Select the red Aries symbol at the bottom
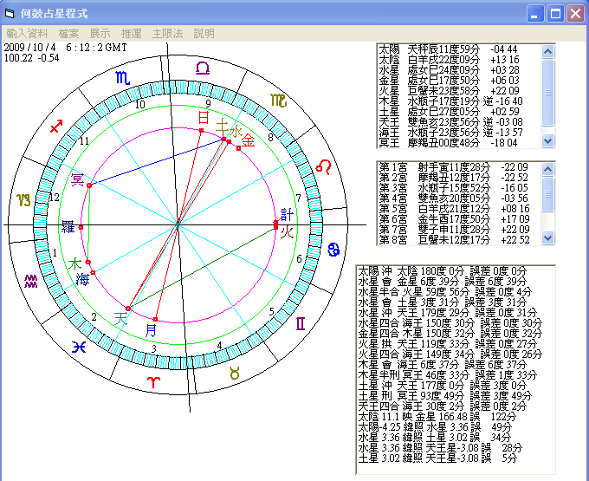589x481 pixels. [152, 381]
